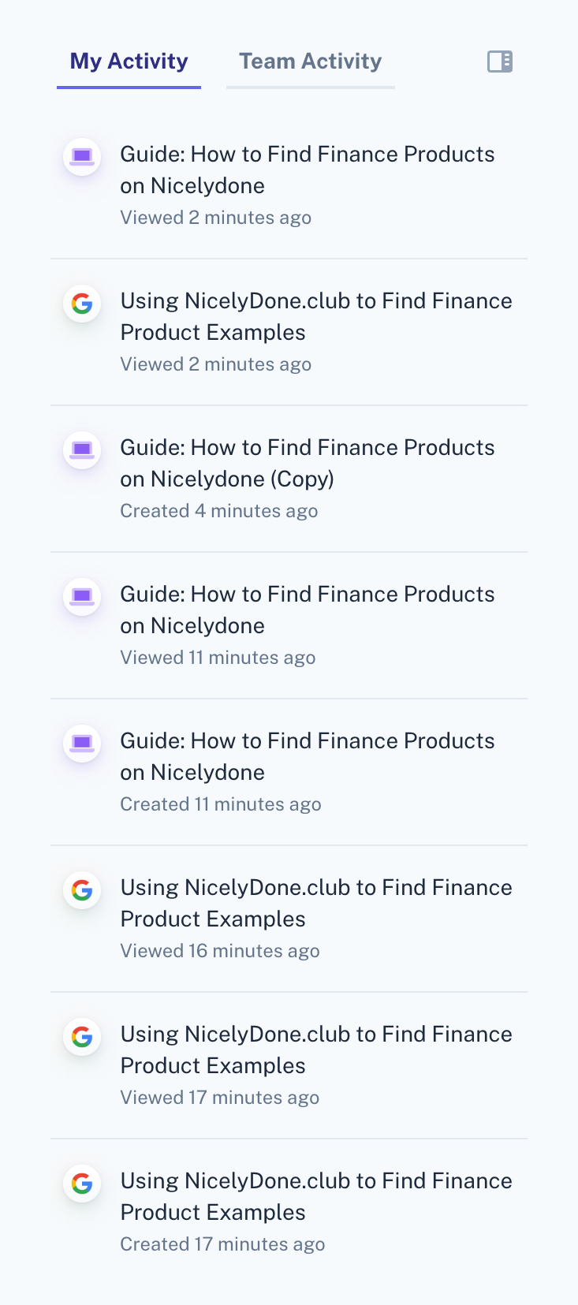The height and width of the screenshot is (1305, 578).
Task: Click the 'Created 4 minutes ago' timestamp
Action: point(219,511)
